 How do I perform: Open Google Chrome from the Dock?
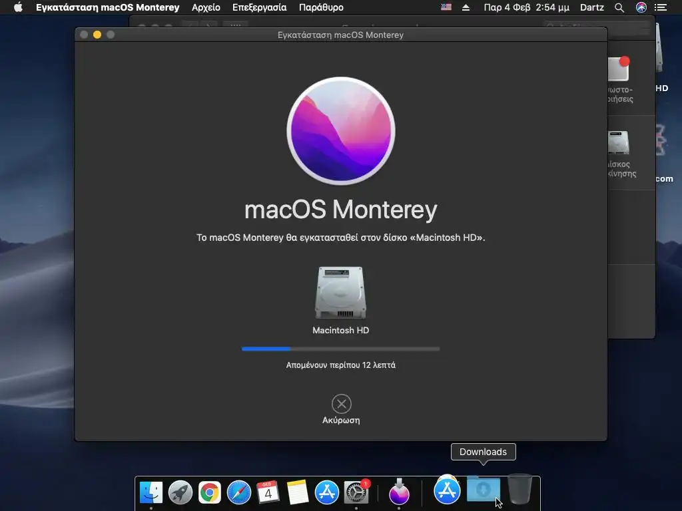[x=210, y=492]
